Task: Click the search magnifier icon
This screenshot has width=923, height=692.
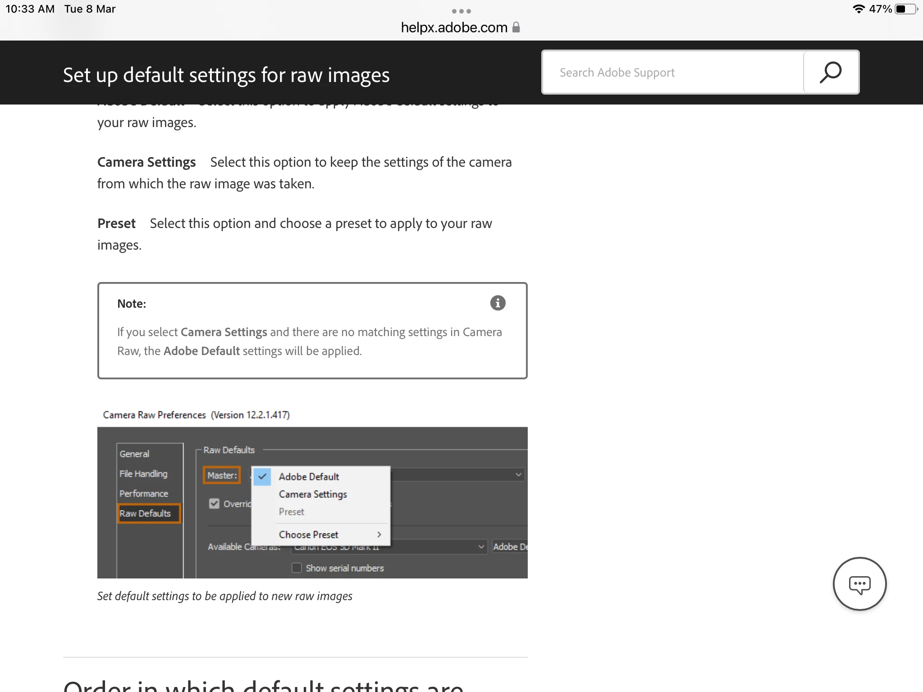Action: 831,73
